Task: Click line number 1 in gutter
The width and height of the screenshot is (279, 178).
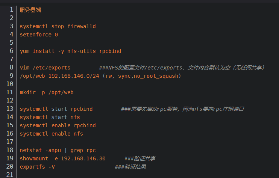Action: tap(12, 10)
